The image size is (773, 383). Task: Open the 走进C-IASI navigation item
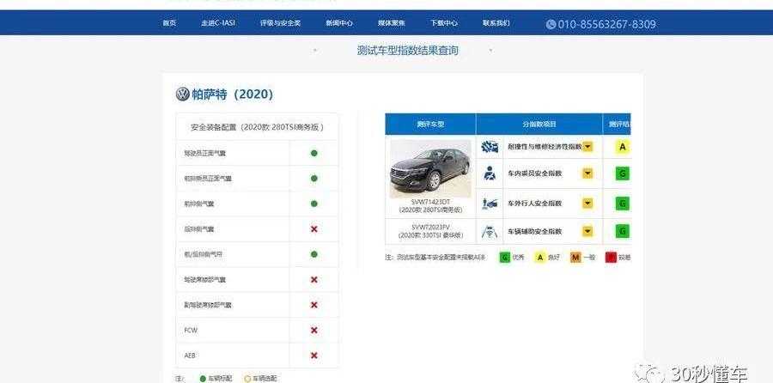(218, 23)
